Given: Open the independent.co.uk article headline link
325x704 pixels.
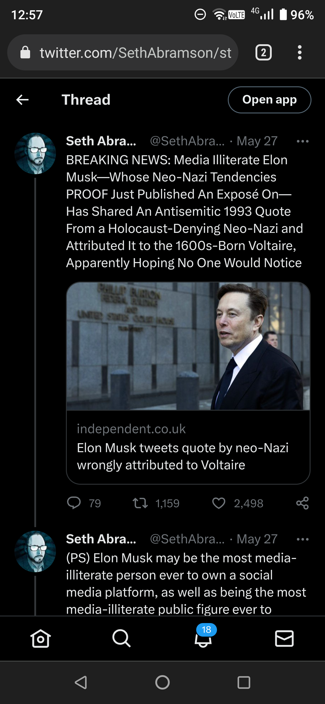Looking at the screenshot, I should 183,456.
